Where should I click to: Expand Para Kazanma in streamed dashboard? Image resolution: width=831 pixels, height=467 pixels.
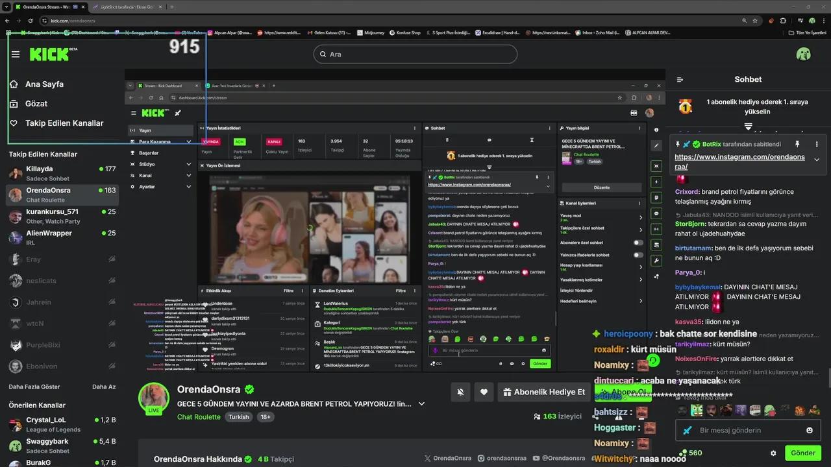pyautogui.click(x=189, y=141)
